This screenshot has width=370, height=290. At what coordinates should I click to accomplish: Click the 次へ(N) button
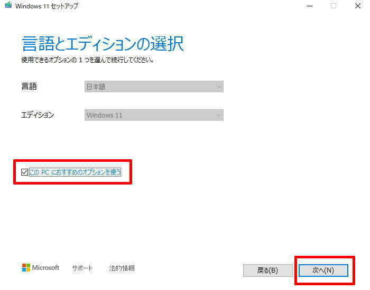(323, 270)
